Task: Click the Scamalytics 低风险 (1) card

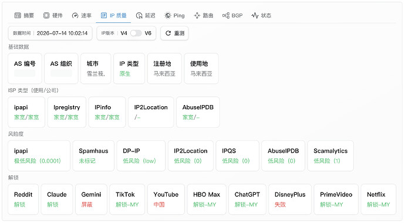Action: click(330, 156)
